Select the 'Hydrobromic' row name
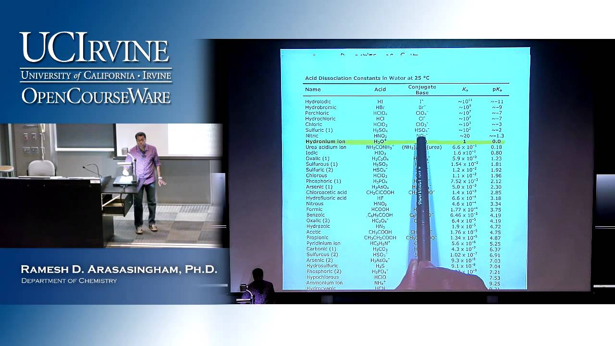 coord(320,107)
